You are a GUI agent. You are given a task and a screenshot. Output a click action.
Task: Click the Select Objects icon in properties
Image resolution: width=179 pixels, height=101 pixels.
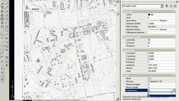[171, 6]
